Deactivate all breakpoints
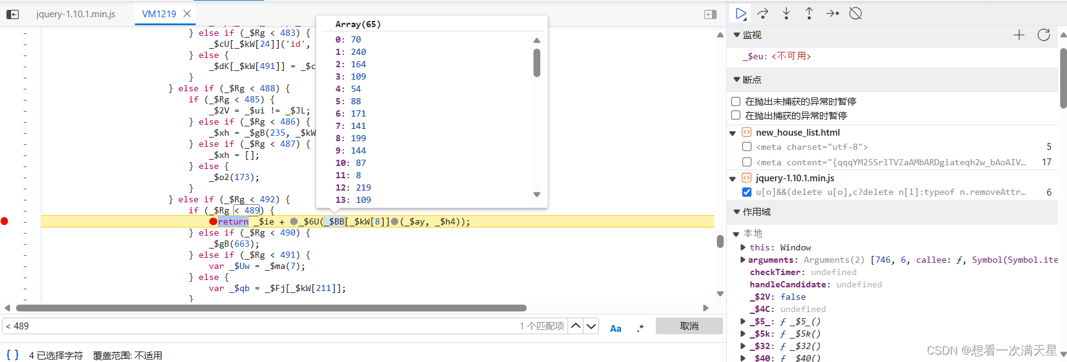1067x362 pixels. tap(855, 14)
